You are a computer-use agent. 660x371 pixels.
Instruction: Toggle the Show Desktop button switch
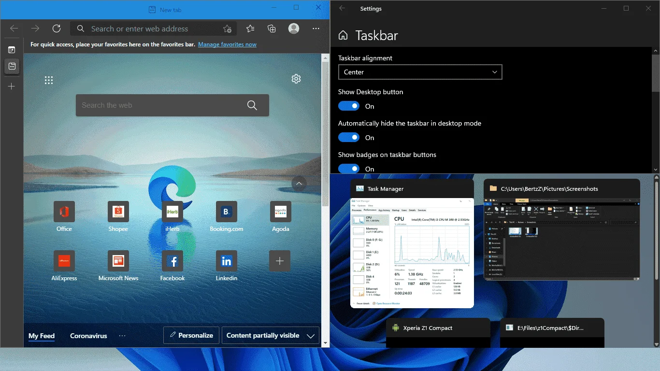349,106
